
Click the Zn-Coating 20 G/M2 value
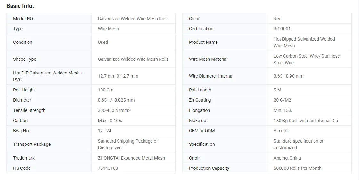pyautogui.click(x=282, y=100)
